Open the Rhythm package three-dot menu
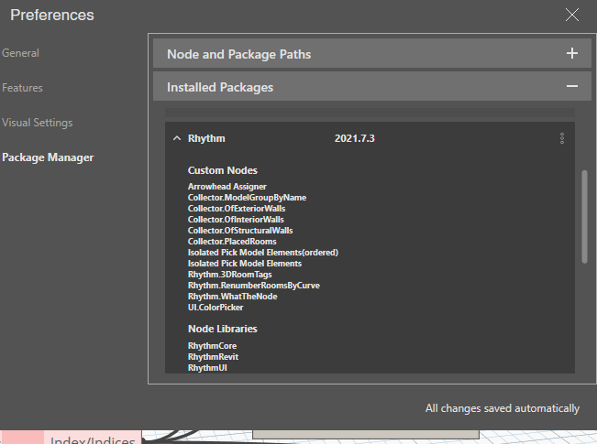This screenshot has height=444, width=597. tap(562, 138)
